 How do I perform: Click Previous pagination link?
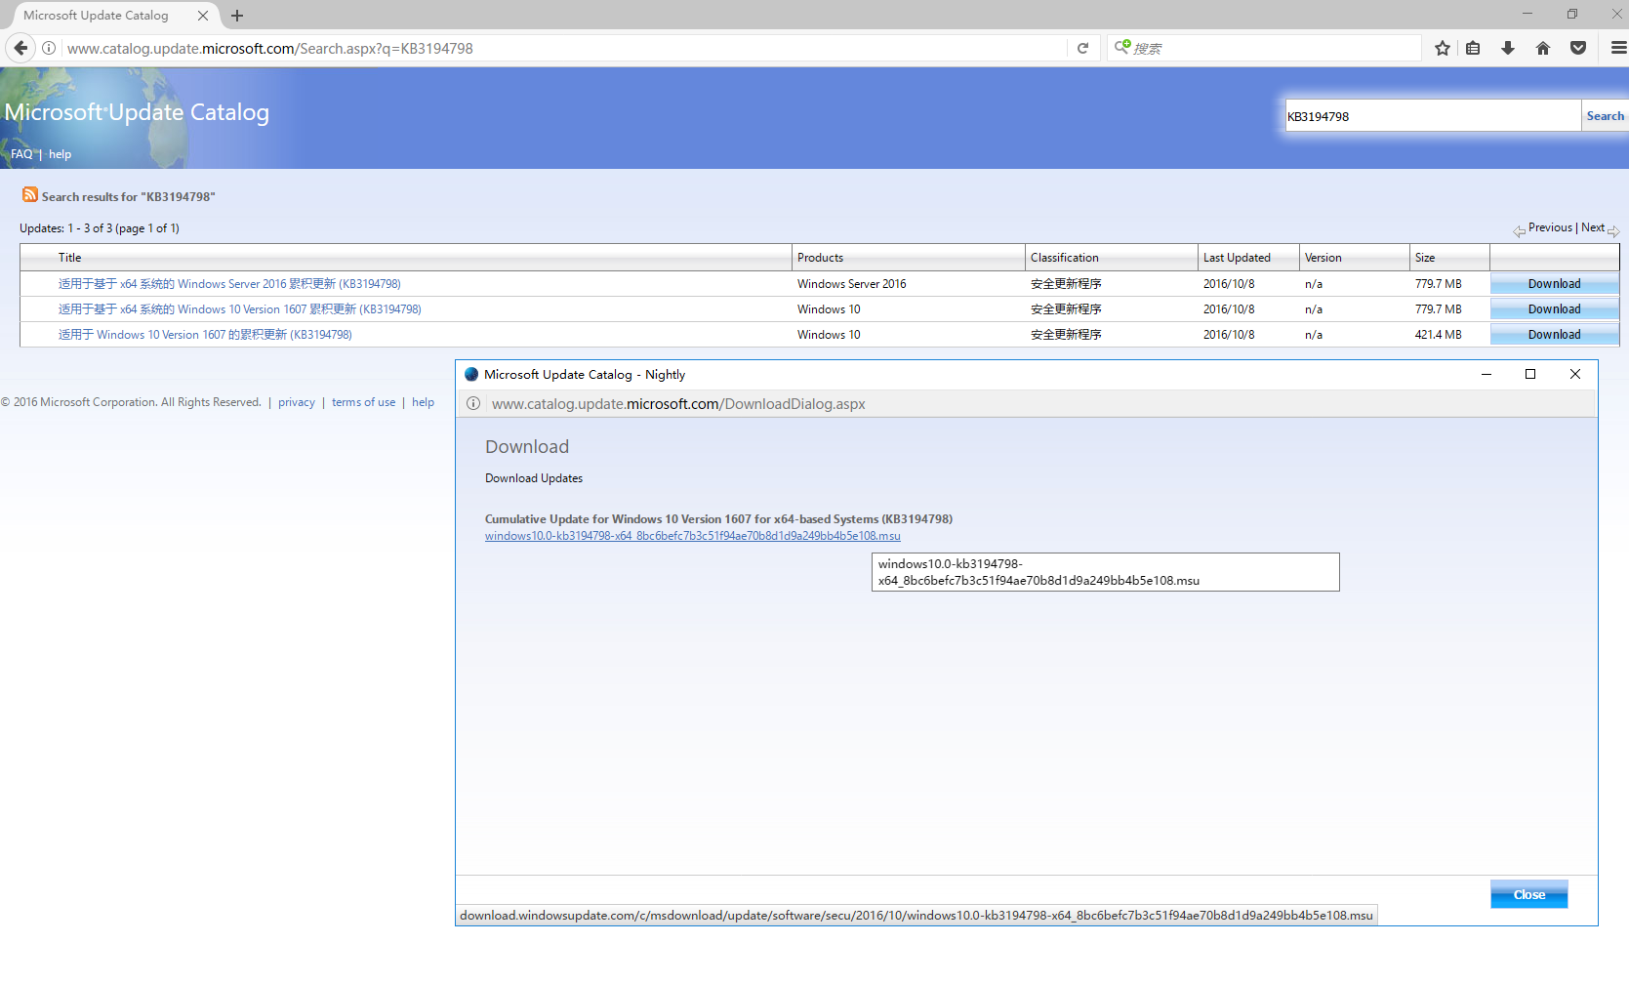1550,227
